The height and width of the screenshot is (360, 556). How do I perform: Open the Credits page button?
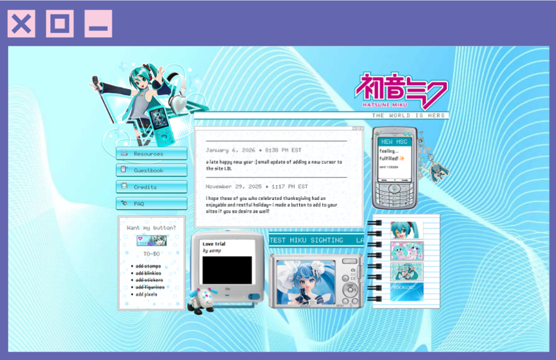pyautogui.click(x=151, y=187)
